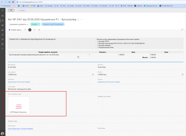The width and height of the screenshot is (186, 136).
Task: Open the Synology bookmarks folder
Action: [x=49, y=6]
